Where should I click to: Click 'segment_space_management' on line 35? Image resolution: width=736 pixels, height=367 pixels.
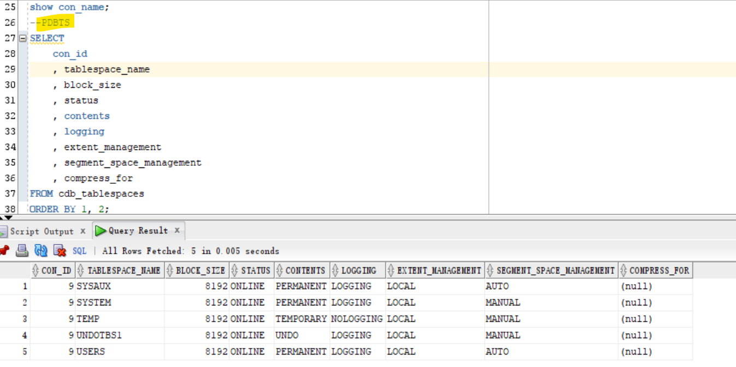click(133, 163)
